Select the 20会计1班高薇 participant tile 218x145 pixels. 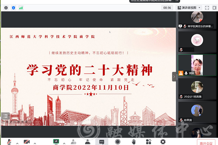pyautogui.click(x=197, y=88)
